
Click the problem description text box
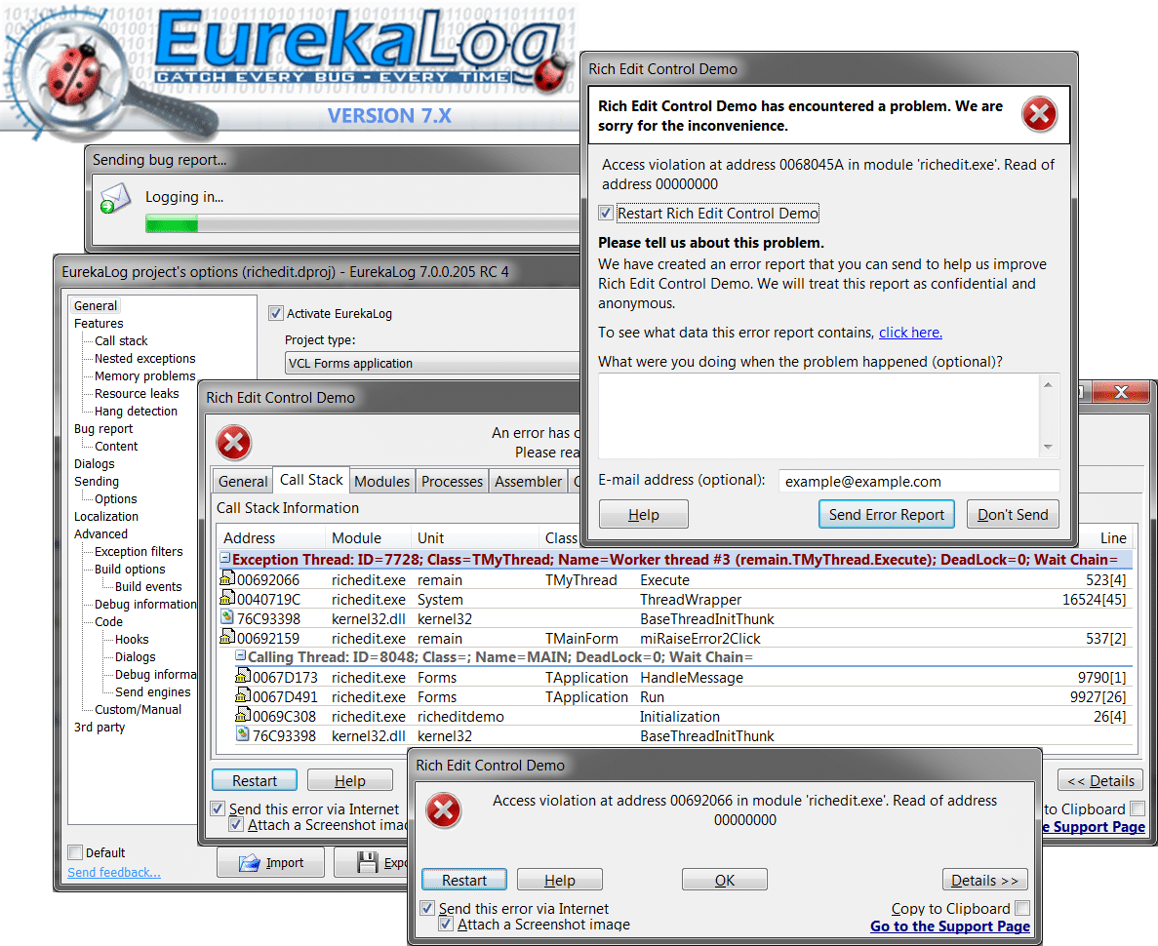tap(819, 415)
